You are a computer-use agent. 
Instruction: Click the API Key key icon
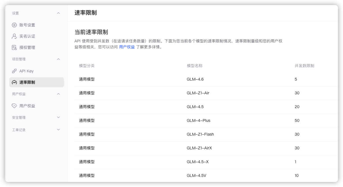click(14, 71)
